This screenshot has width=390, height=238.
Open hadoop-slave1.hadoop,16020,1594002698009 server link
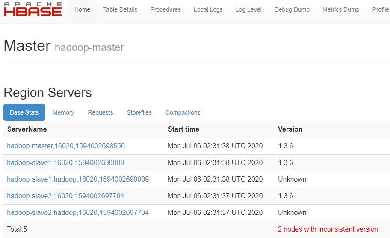point(78,179)
